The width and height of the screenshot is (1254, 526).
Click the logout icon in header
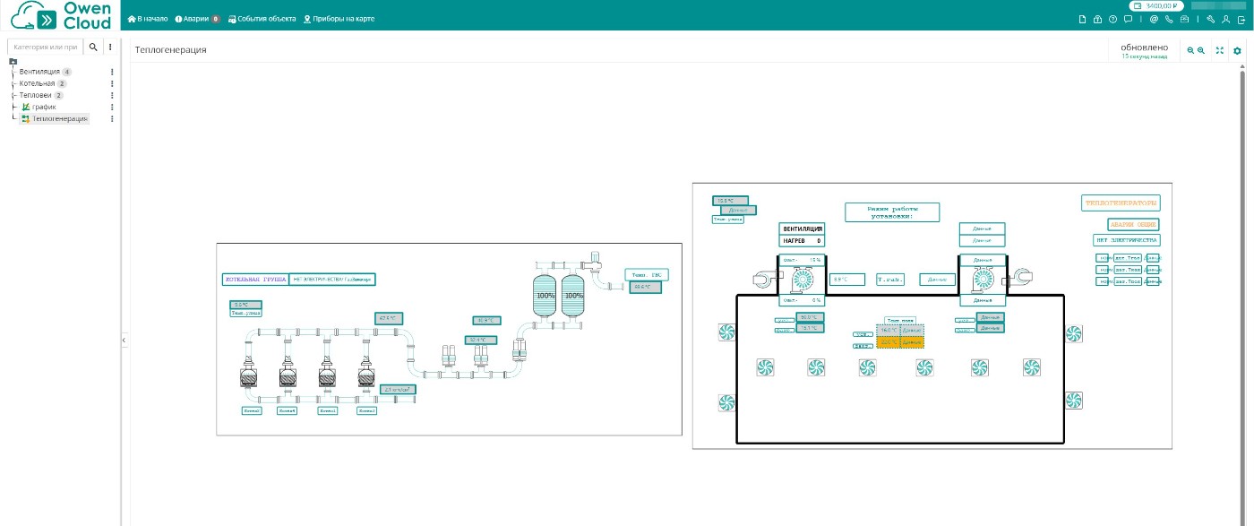[x=1241, y=19]
